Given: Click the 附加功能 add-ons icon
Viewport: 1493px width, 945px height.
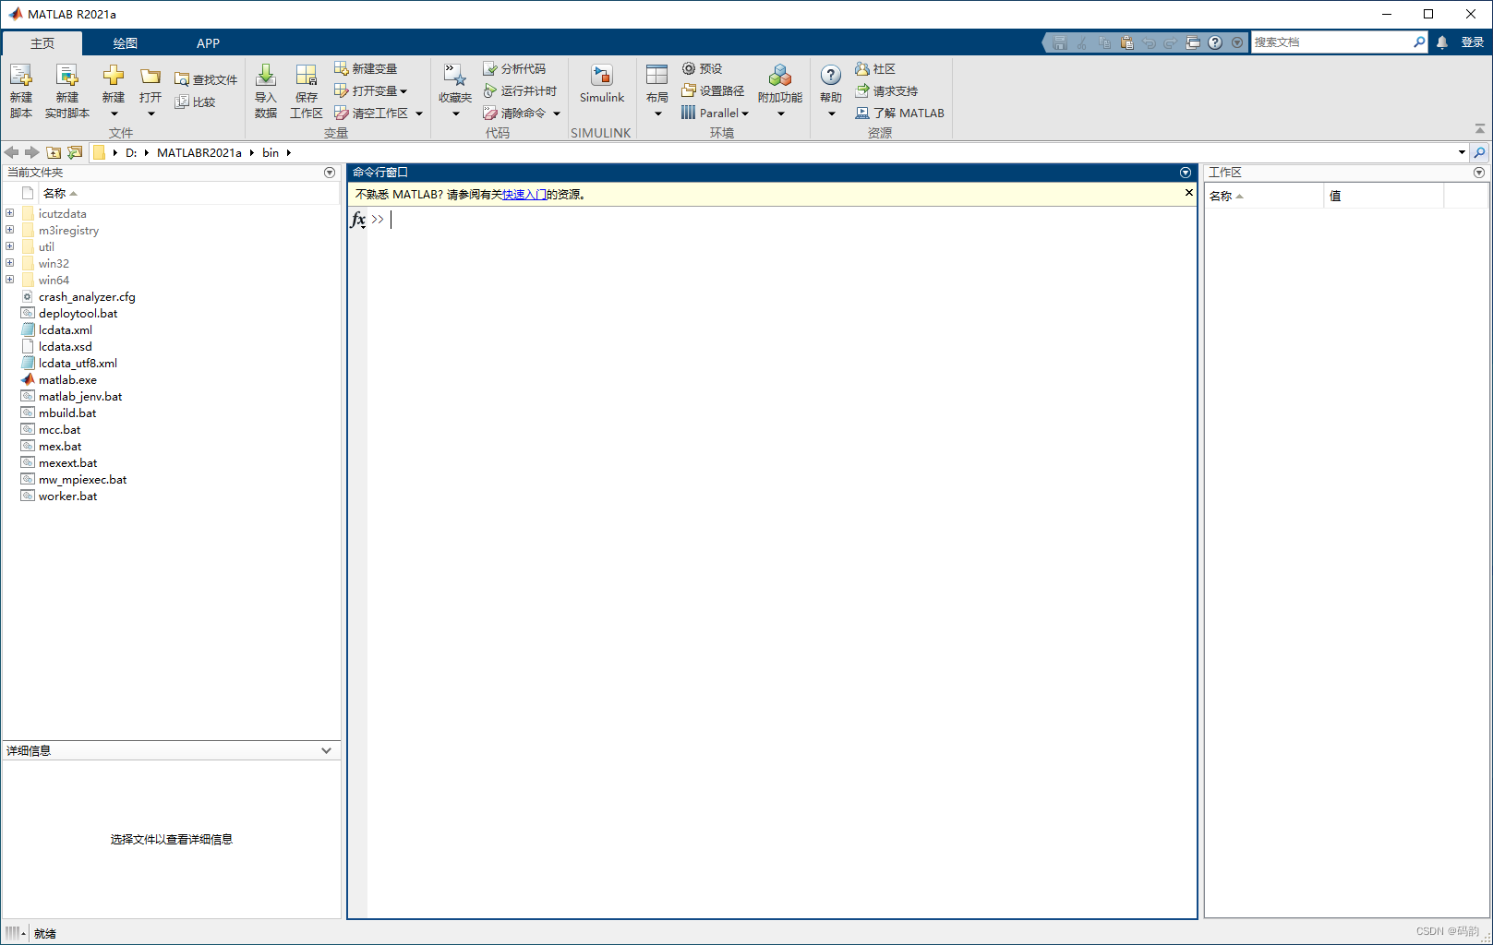Looking at the screenshot, I should click(x=780, y=76).
